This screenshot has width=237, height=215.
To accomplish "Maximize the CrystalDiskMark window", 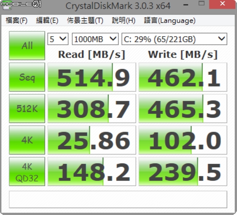I will [x=201, y=4].
